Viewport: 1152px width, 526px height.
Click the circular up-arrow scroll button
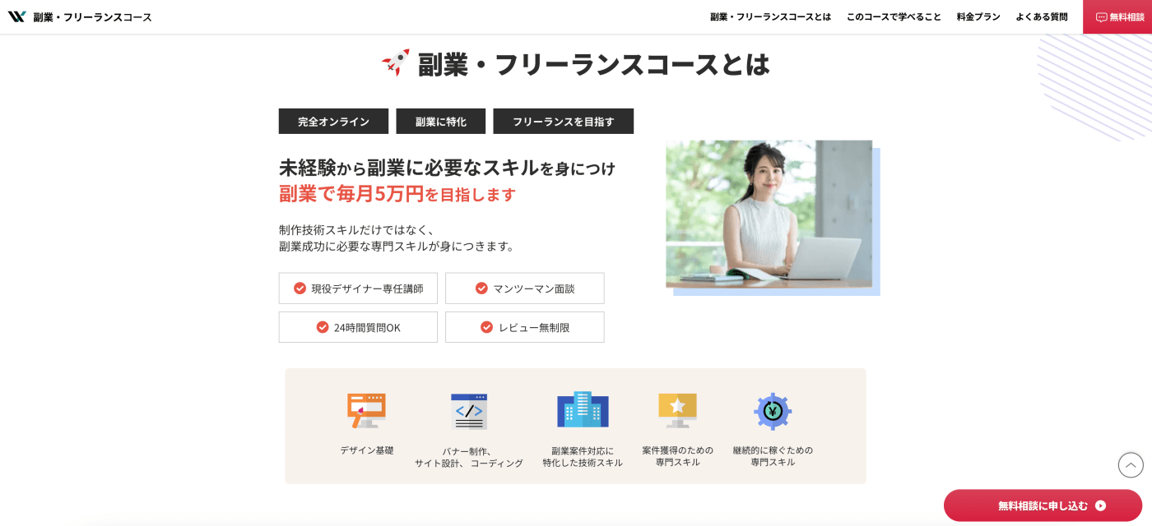pos(1130,464)
